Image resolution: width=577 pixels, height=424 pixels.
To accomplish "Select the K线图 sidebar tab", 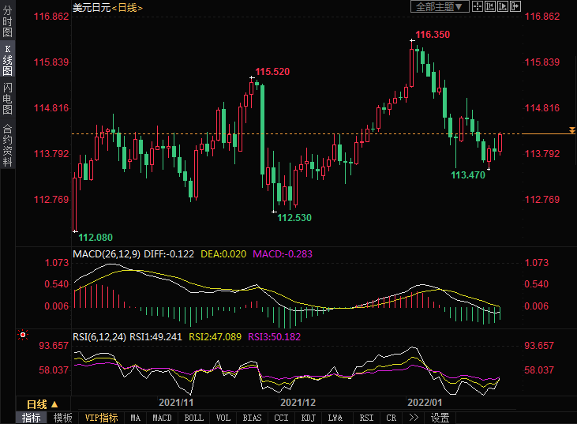I will point(7,60).
